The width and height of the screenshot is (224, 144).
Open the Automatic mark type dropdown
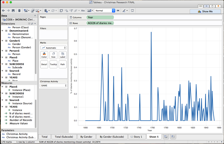[x=53, y=48]
